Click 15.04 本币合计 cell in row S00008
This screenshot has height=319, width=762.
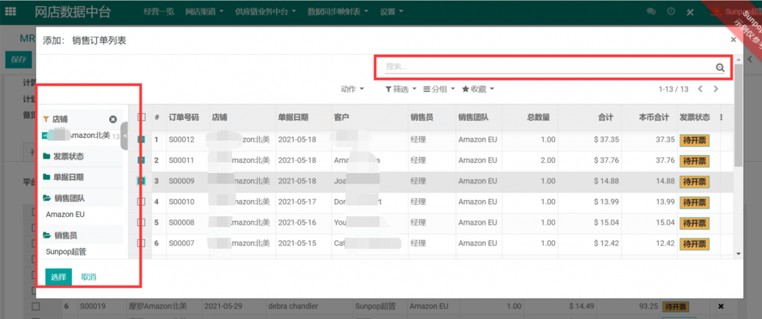[x=666, y=223]
